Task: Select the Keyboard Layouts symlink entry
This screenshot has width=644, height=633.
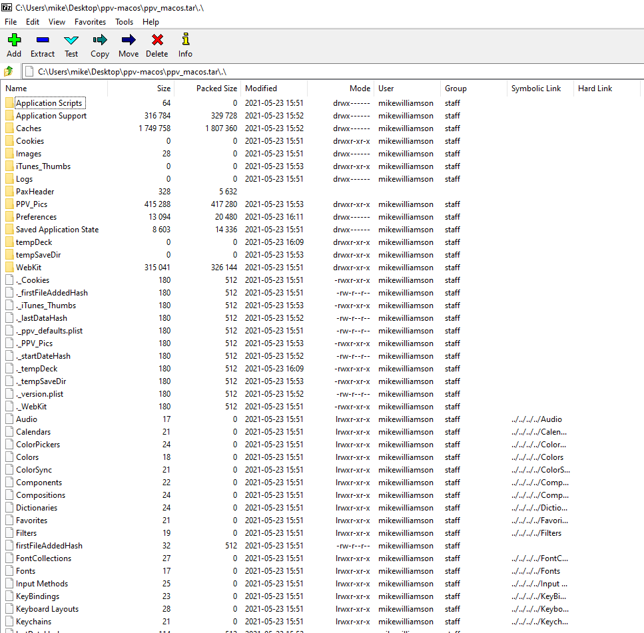Action: click(x=47, y=609)
